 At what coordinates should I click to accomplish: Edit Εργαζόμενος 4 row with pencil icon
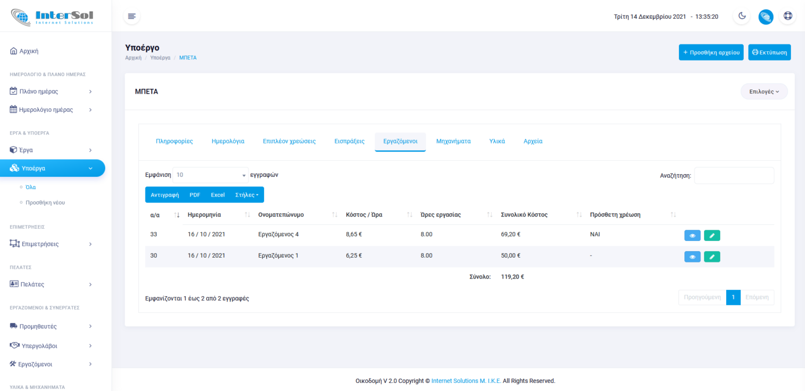pos(712,235)
